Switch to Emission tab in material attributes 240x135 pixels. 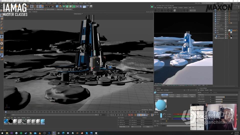pos(171,96)
